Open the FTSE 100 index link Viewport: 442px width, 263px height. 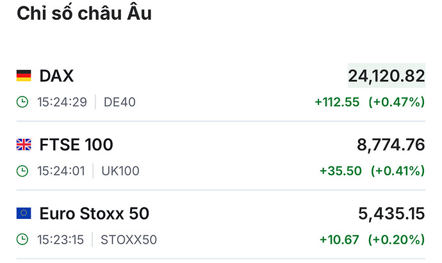click(76, 145)
